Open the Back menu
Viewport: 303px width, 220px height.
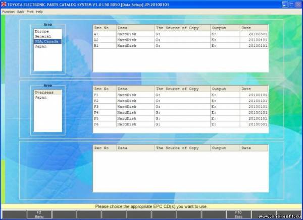click(x=21, y=12)
